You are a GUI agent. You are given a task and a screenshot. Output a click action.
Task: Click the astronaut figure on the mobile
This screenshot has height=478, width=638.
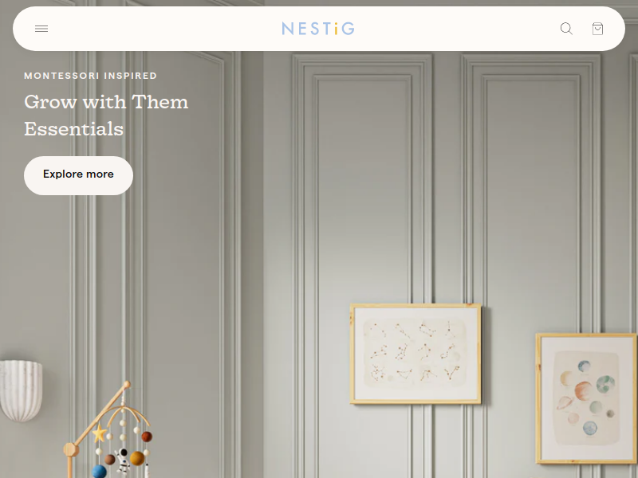click(122, 460)
